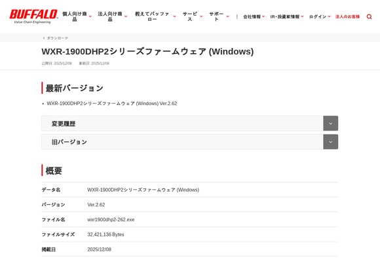This screenshot has height=260, width=380.
Task: Expand the ログイン dropdown
Action: click(320, 17)
